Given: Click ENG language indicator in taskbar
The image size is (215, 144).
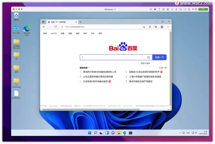Looking at the screenshot, I should pyautogui.click(x=188, y=133).
